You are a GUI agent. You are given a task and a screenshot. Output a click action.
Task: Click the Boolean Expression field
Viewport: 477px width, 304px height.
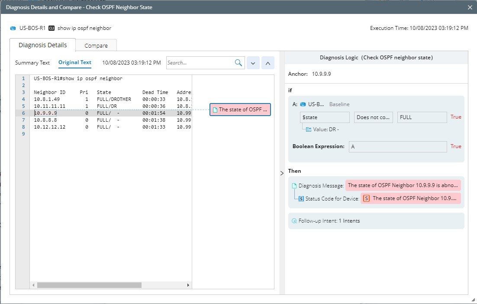coord(398,147)
